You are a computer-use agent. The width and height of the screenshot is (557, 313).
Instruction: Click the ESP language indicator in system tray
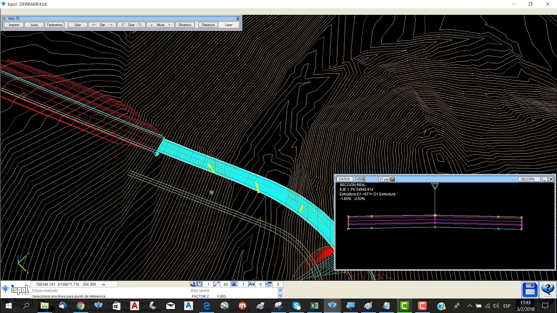[507, 306]
